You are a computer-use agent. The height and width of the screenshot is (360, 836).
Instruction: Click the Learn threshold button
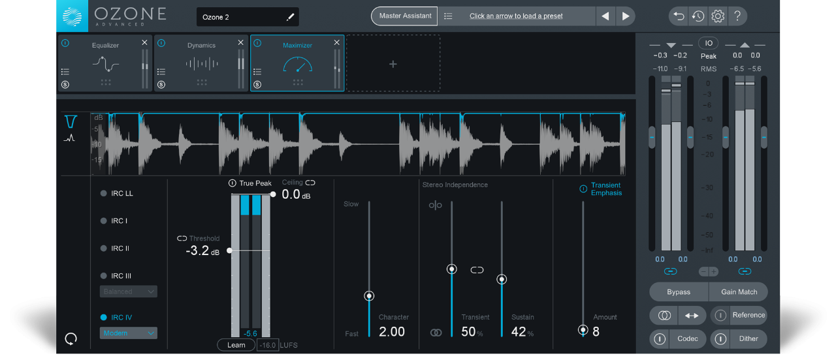(236, 345)
